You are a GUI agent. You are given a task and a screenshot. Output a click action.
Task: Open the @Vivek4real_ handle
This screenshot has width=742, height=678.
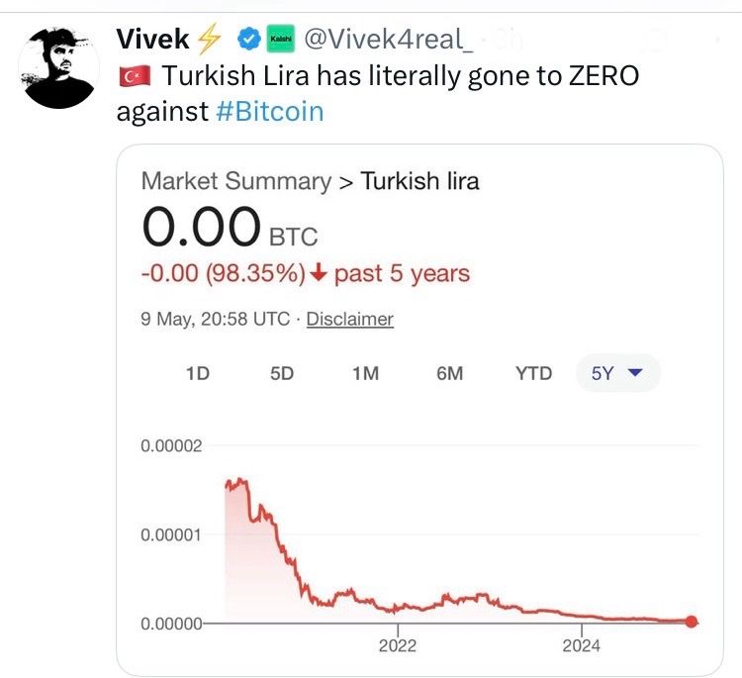pyautogui.click(x=388, y=39)
